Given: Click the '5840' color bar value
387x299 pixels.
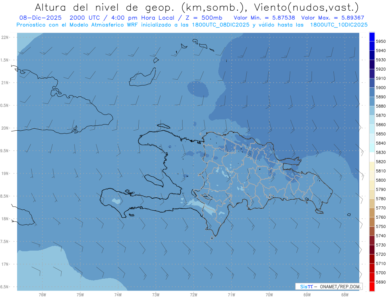Looking at the screenshot, I should (381, 143).
